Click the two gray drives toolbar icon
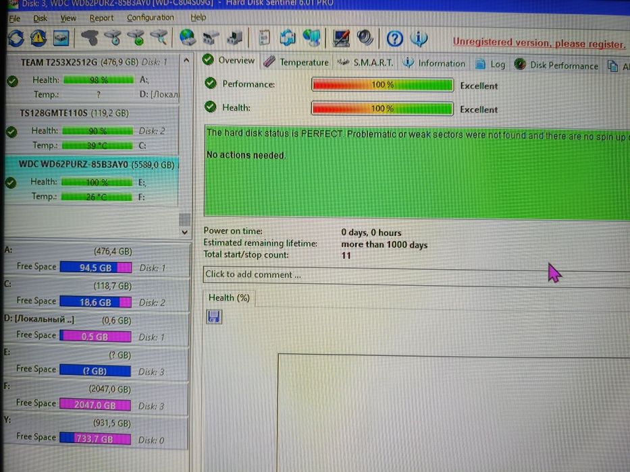This screenshot has width=630, height=472. coord(211,38)
